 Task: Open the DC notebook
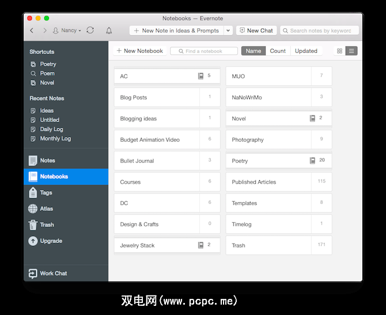click(x=167, y=203)
